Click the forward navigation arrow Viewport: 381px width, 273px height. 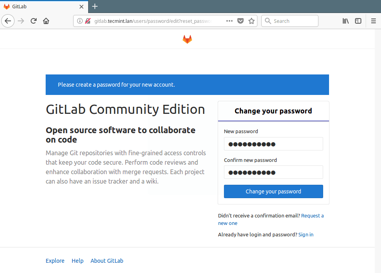[21, 21]
